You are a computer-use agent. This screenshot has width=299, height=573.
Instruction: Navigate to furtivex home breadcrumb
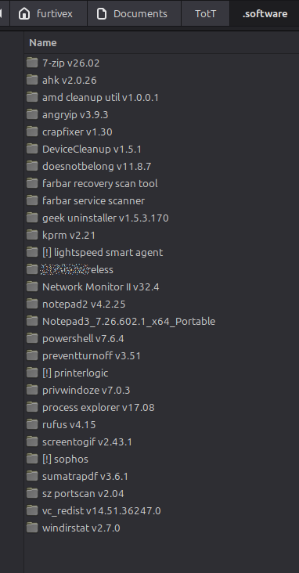tap(49, 14)
